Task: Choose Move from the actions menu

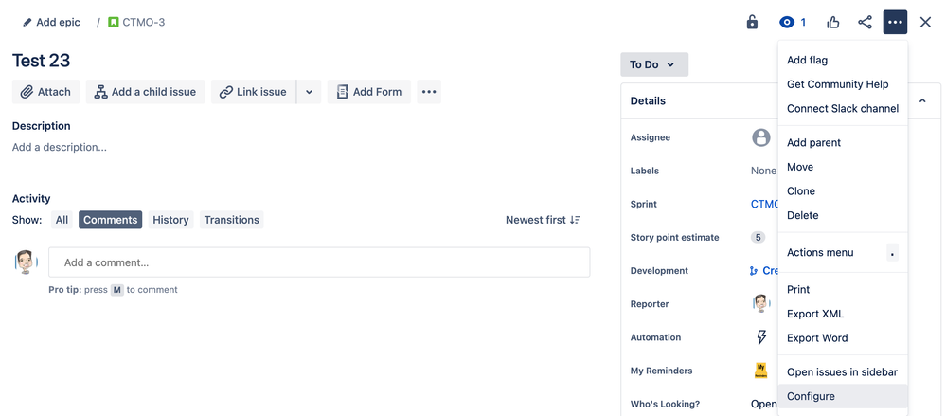Action: point(843,167)
